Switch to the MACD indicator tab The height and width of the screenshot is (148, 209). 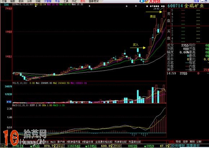tap(53, 142)
